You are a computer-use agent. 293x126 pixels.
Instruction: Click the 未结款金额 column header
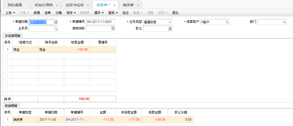tap(129, 112)
